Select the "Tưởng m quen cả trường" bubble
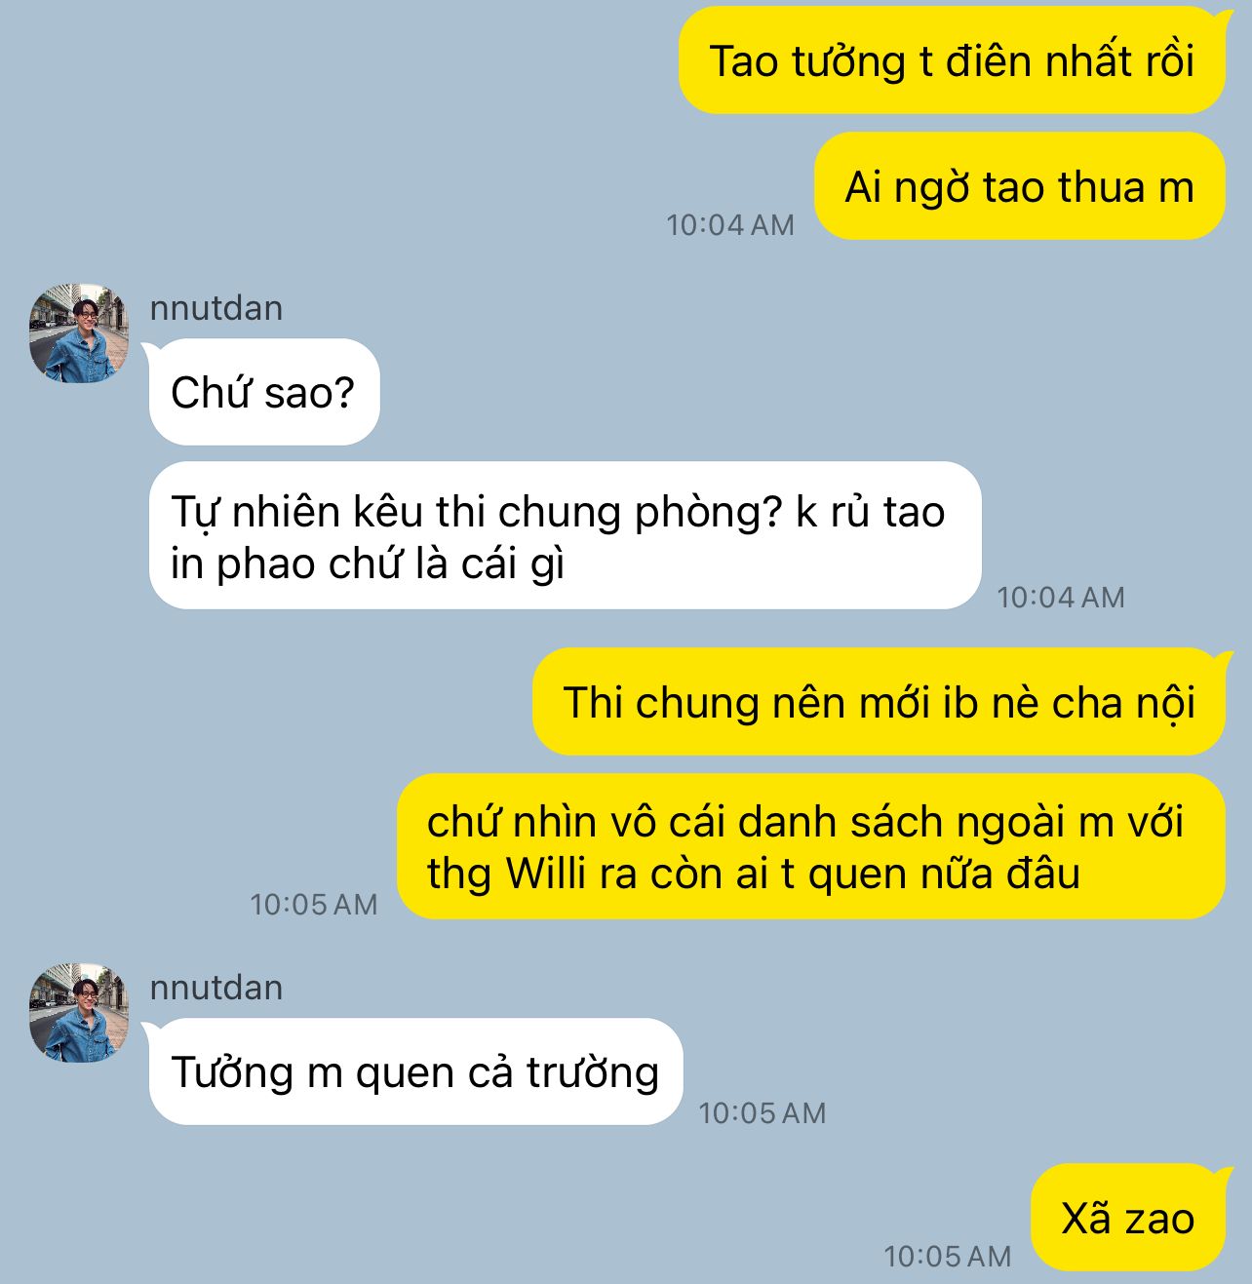 (x=415, y=1071)
